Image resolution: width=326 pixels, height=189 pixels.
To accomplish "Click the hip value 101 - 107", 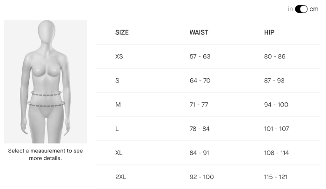I will 277,129.
